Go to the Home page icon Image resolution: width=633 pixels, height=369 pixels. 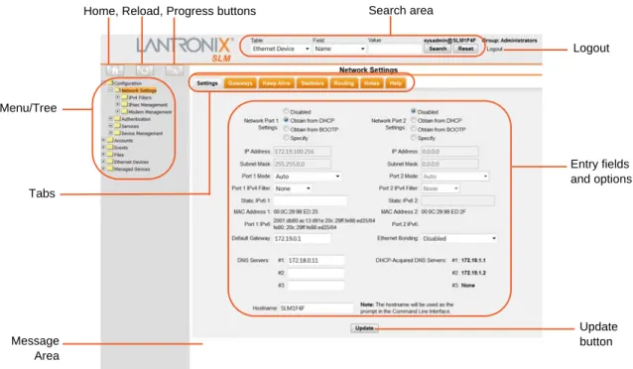tap(115, 70)
